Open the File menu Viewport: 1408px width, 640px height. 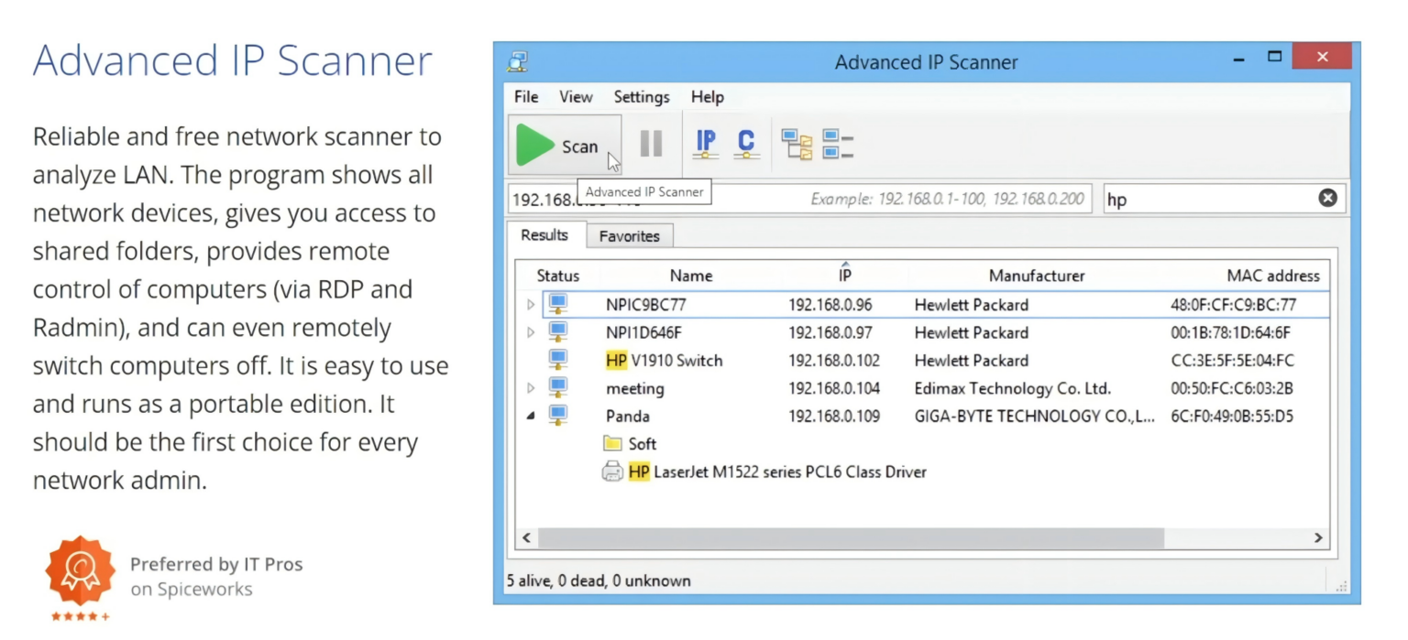[526, 97]
